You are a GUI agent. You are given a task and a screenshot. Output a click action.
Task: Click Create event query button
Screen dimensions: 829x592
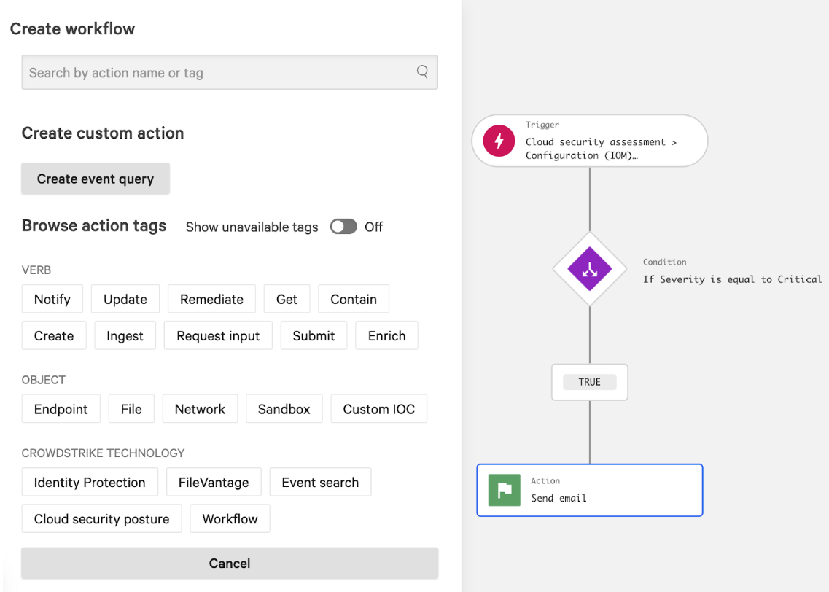(96, 179)
